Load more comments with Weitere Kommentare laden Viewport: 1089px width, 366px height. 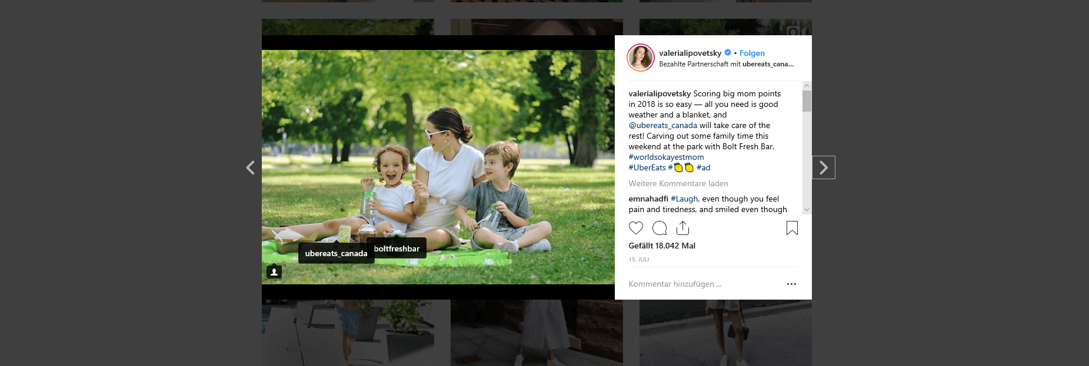(x=678, y=183)
